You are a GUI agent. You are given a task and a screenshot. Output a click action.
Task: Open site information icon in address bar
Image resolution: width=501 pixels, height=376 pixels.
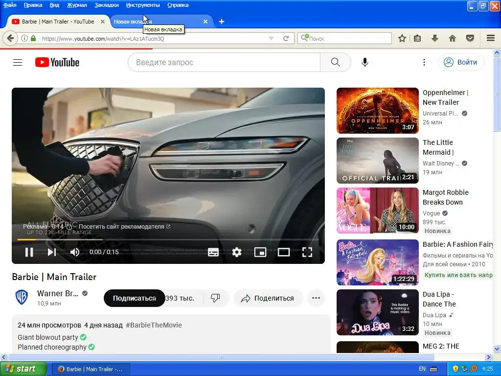(24, 38)
